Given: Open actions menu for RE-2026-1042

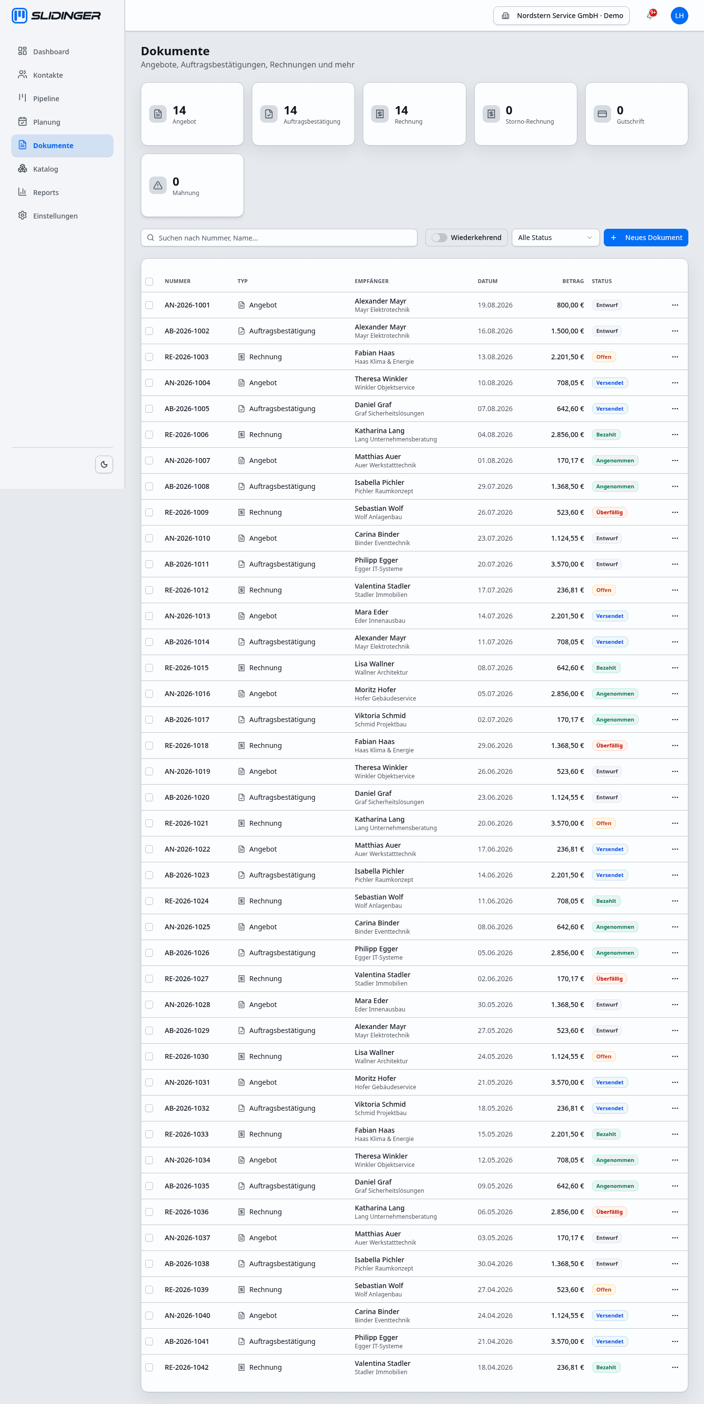Looking at the screenshot, I should (675, 1367).
